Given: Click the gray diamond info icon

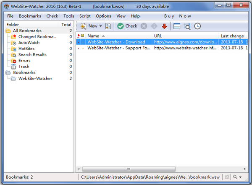Looking at the screenshot, I should coord(154,26).
